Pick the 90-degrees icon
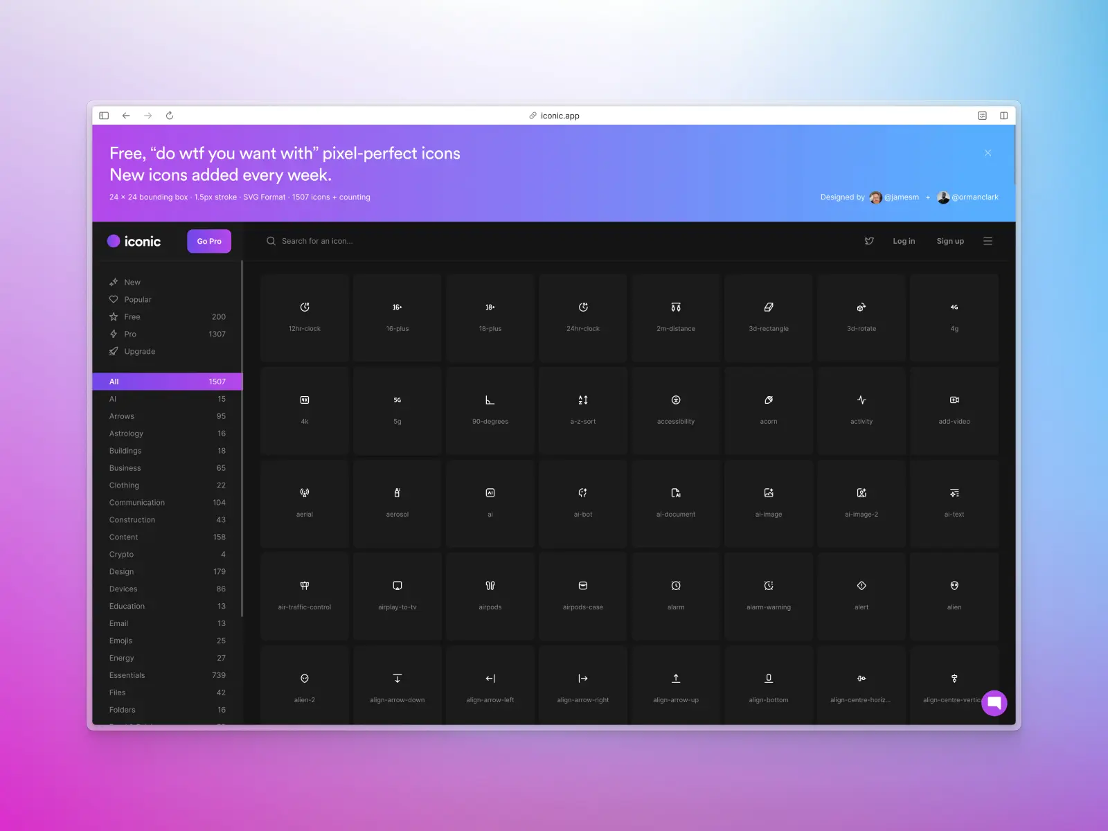 (x=490, y=411)
